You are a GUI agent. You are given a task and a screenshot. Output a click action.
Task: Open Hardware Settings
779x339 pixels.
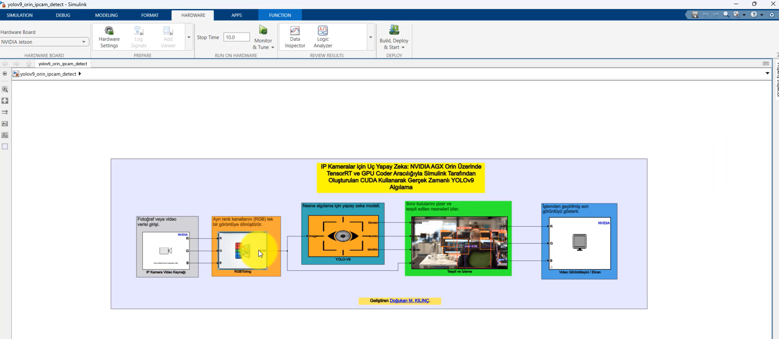click(109, 37)
